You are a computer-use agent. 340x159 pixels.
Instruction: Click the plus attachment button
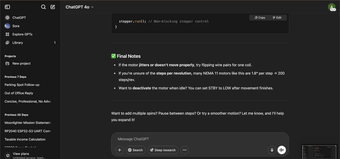(120, 150)
